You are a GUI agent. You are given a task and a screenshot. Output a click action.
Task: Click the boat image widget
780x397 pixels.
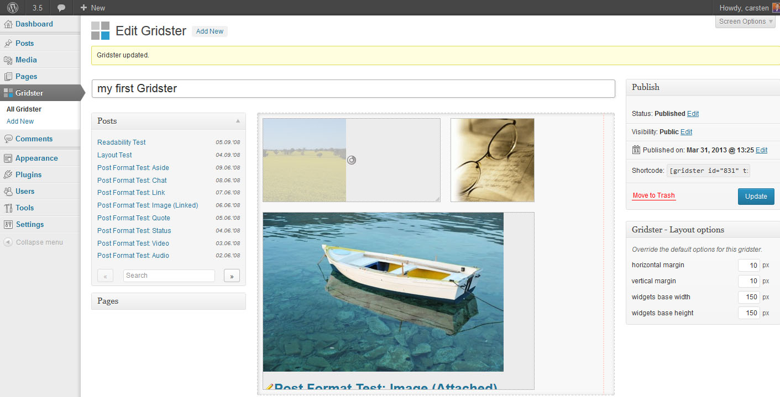[383, 292]
